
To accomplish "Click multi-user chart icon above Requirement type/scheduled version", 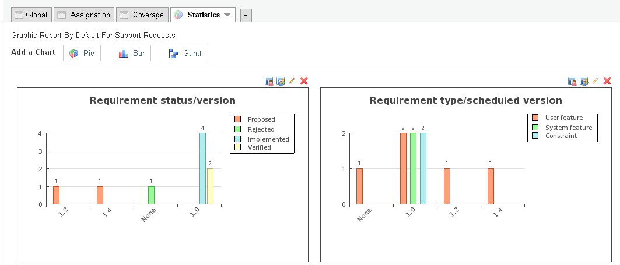I will (x=584, y=81).
